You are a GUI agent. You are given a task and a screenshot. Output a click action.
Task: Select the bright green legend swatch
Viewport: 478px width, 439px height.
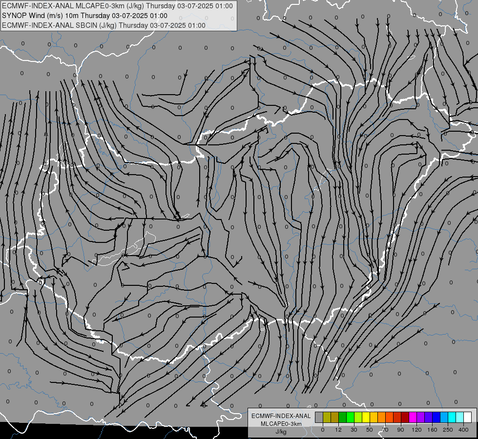(350, 418)
